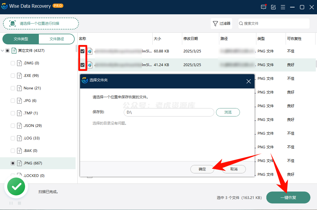317x210 pixels.
Task: Click the PNG file icon of 60.88 KB row
Action: (90, 51)
